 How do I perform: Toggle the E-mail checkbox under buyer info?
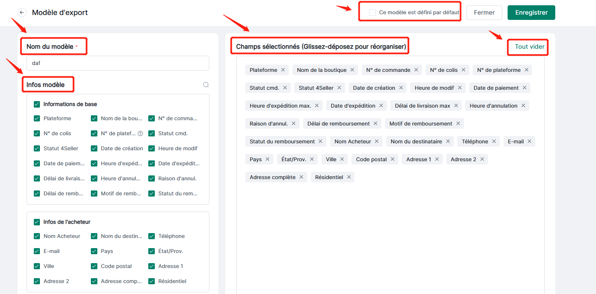37,251
